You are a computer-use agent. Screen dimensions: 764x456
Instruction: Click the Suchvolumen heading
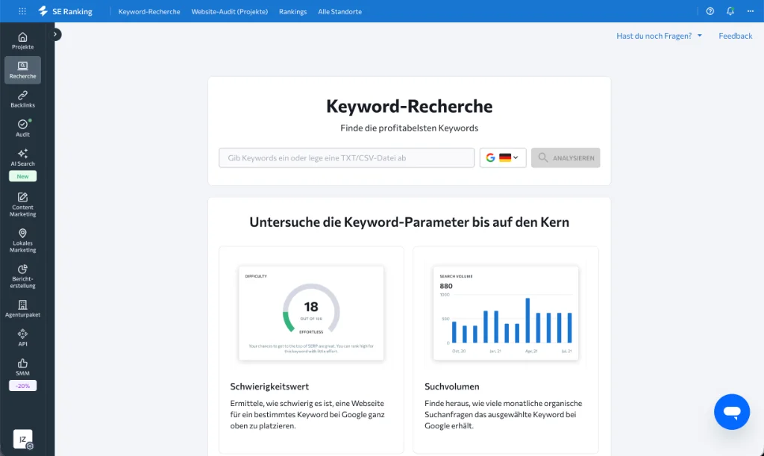click(x=451, y=387)
